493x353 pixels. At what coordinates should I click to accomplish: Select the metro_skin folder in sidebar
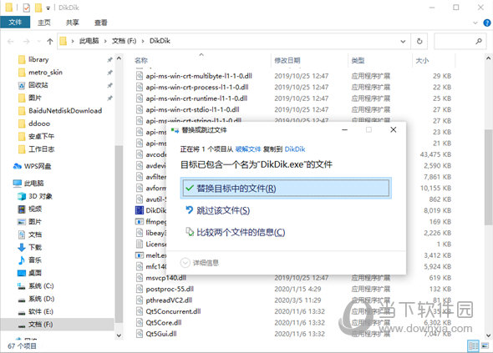[x=45, y=73]
